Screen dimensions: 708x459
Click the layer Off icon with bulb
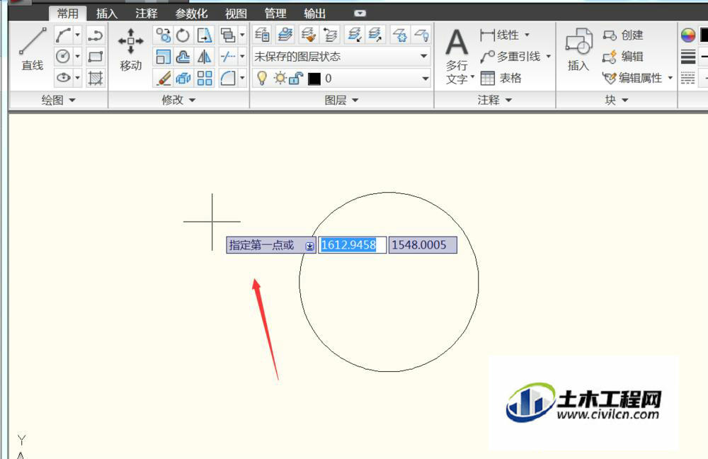421,34
